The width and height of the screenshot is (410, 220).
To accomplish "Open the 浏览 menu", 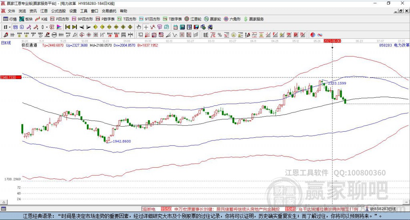I will [x=22, y=11].
